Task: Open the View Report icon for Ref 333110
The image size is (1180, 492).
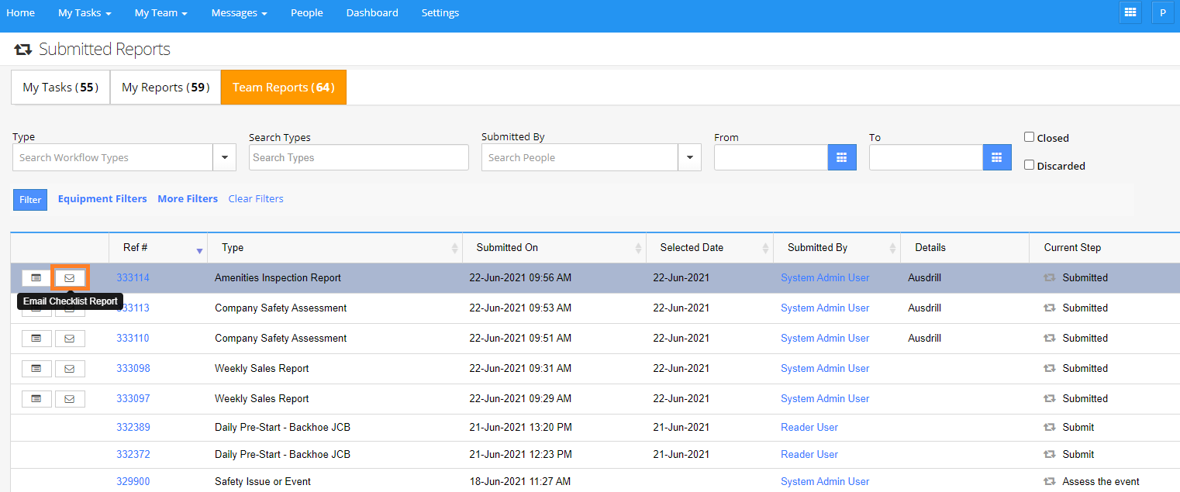Action: coord(36,338)
